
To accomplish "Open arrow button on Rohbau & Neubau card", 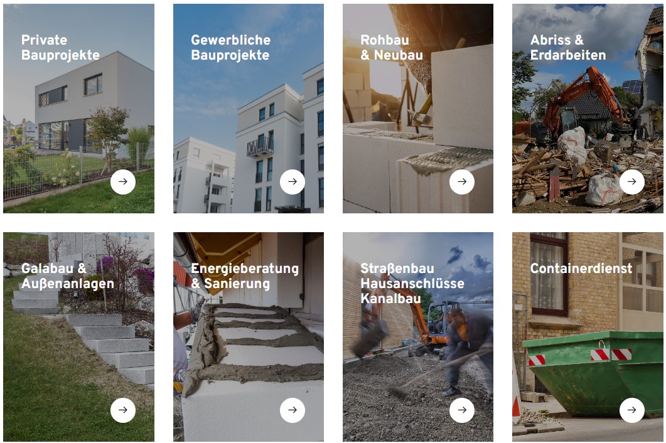I will coord(462,181).
